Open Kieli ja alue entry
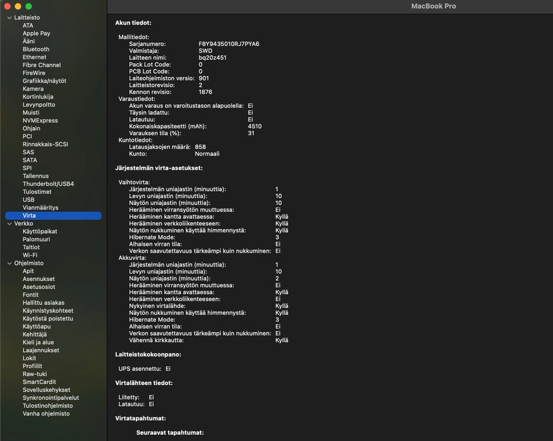The image size is (553, 441). 38,343
